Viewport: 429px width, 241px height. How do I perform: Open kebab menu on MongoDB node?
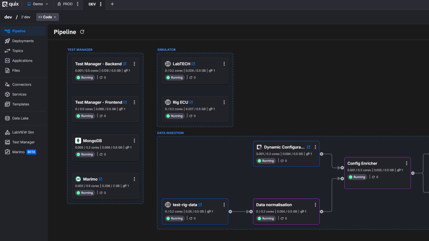tap(134, 141)
